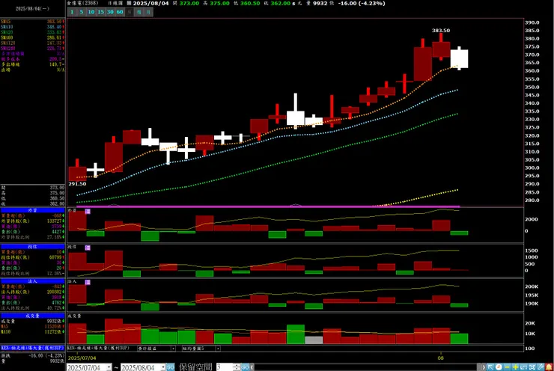Click the SMA5 moving average row

[x=32, y=22]
